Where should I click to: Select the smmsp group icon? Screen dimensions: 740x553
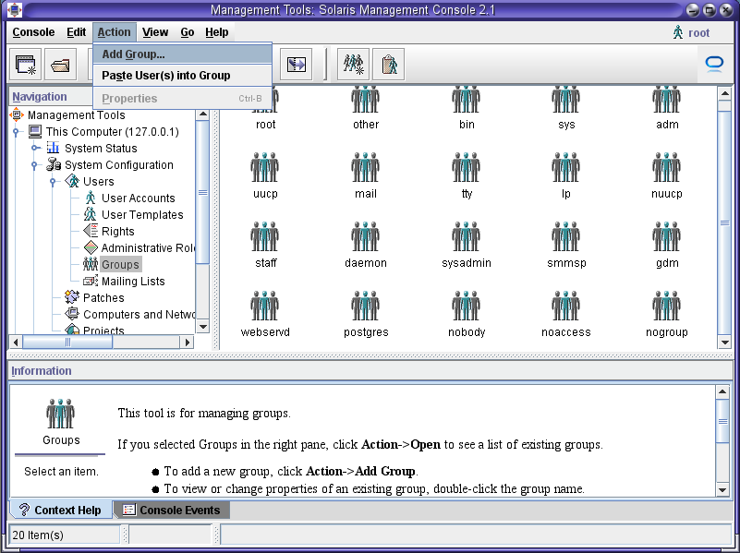pyautogui.click(x=565, y=236)
